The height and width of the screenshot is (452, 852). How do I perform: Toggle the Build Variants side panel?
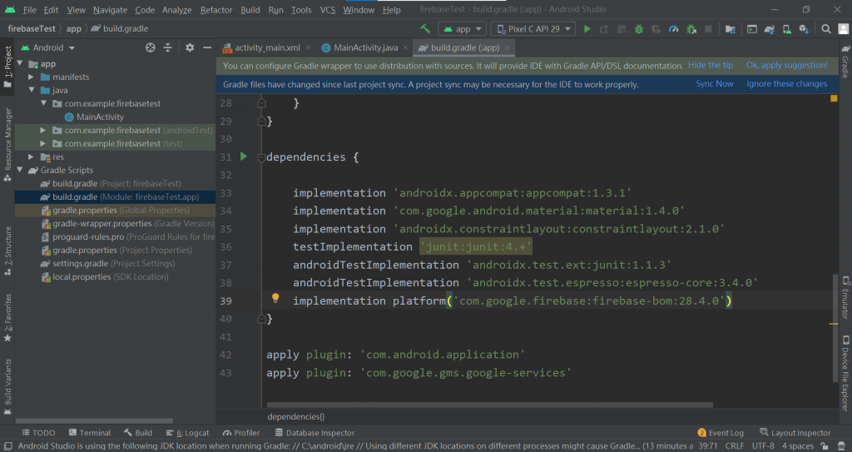(7, 381)
